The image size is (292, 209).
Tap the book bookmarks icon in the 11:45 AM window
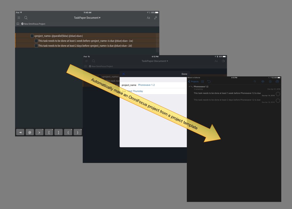[18, 24]
